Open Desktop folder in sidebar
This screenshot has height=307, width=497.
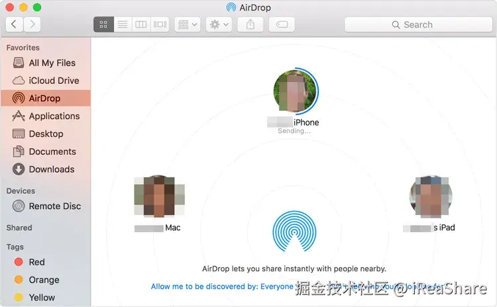(x=46, y=134)
